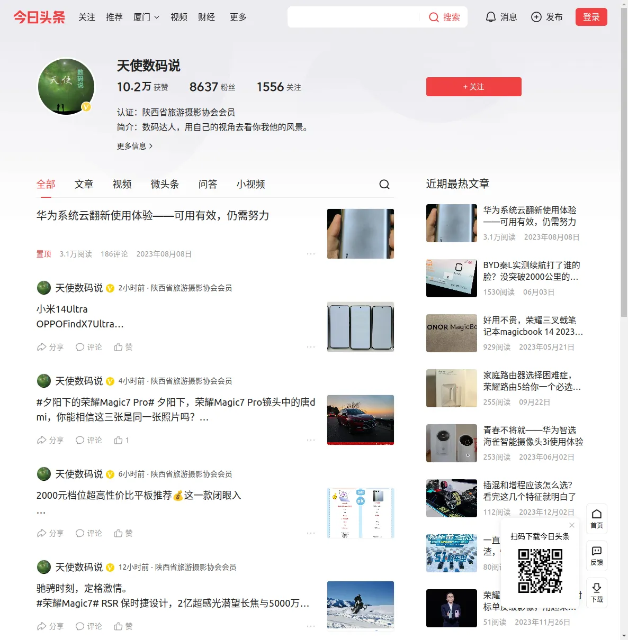
Task: Switch to the 微头条 tab
Action: tap(165, 184)
